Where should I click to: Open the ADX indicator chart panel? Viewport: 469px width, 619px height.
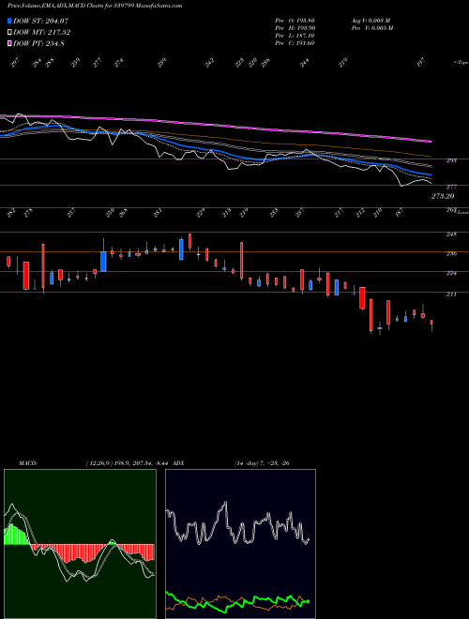[x=240, y=544]
